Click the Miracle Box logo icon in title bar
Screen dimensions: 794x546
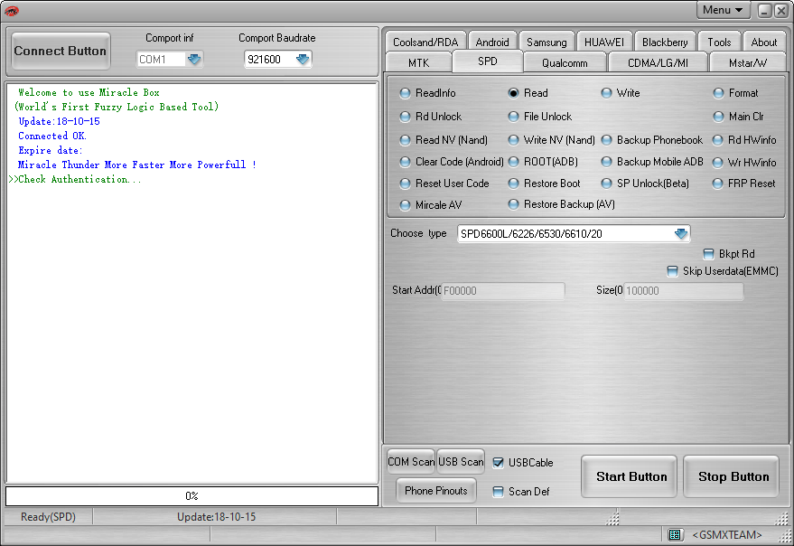click(12, 11)
